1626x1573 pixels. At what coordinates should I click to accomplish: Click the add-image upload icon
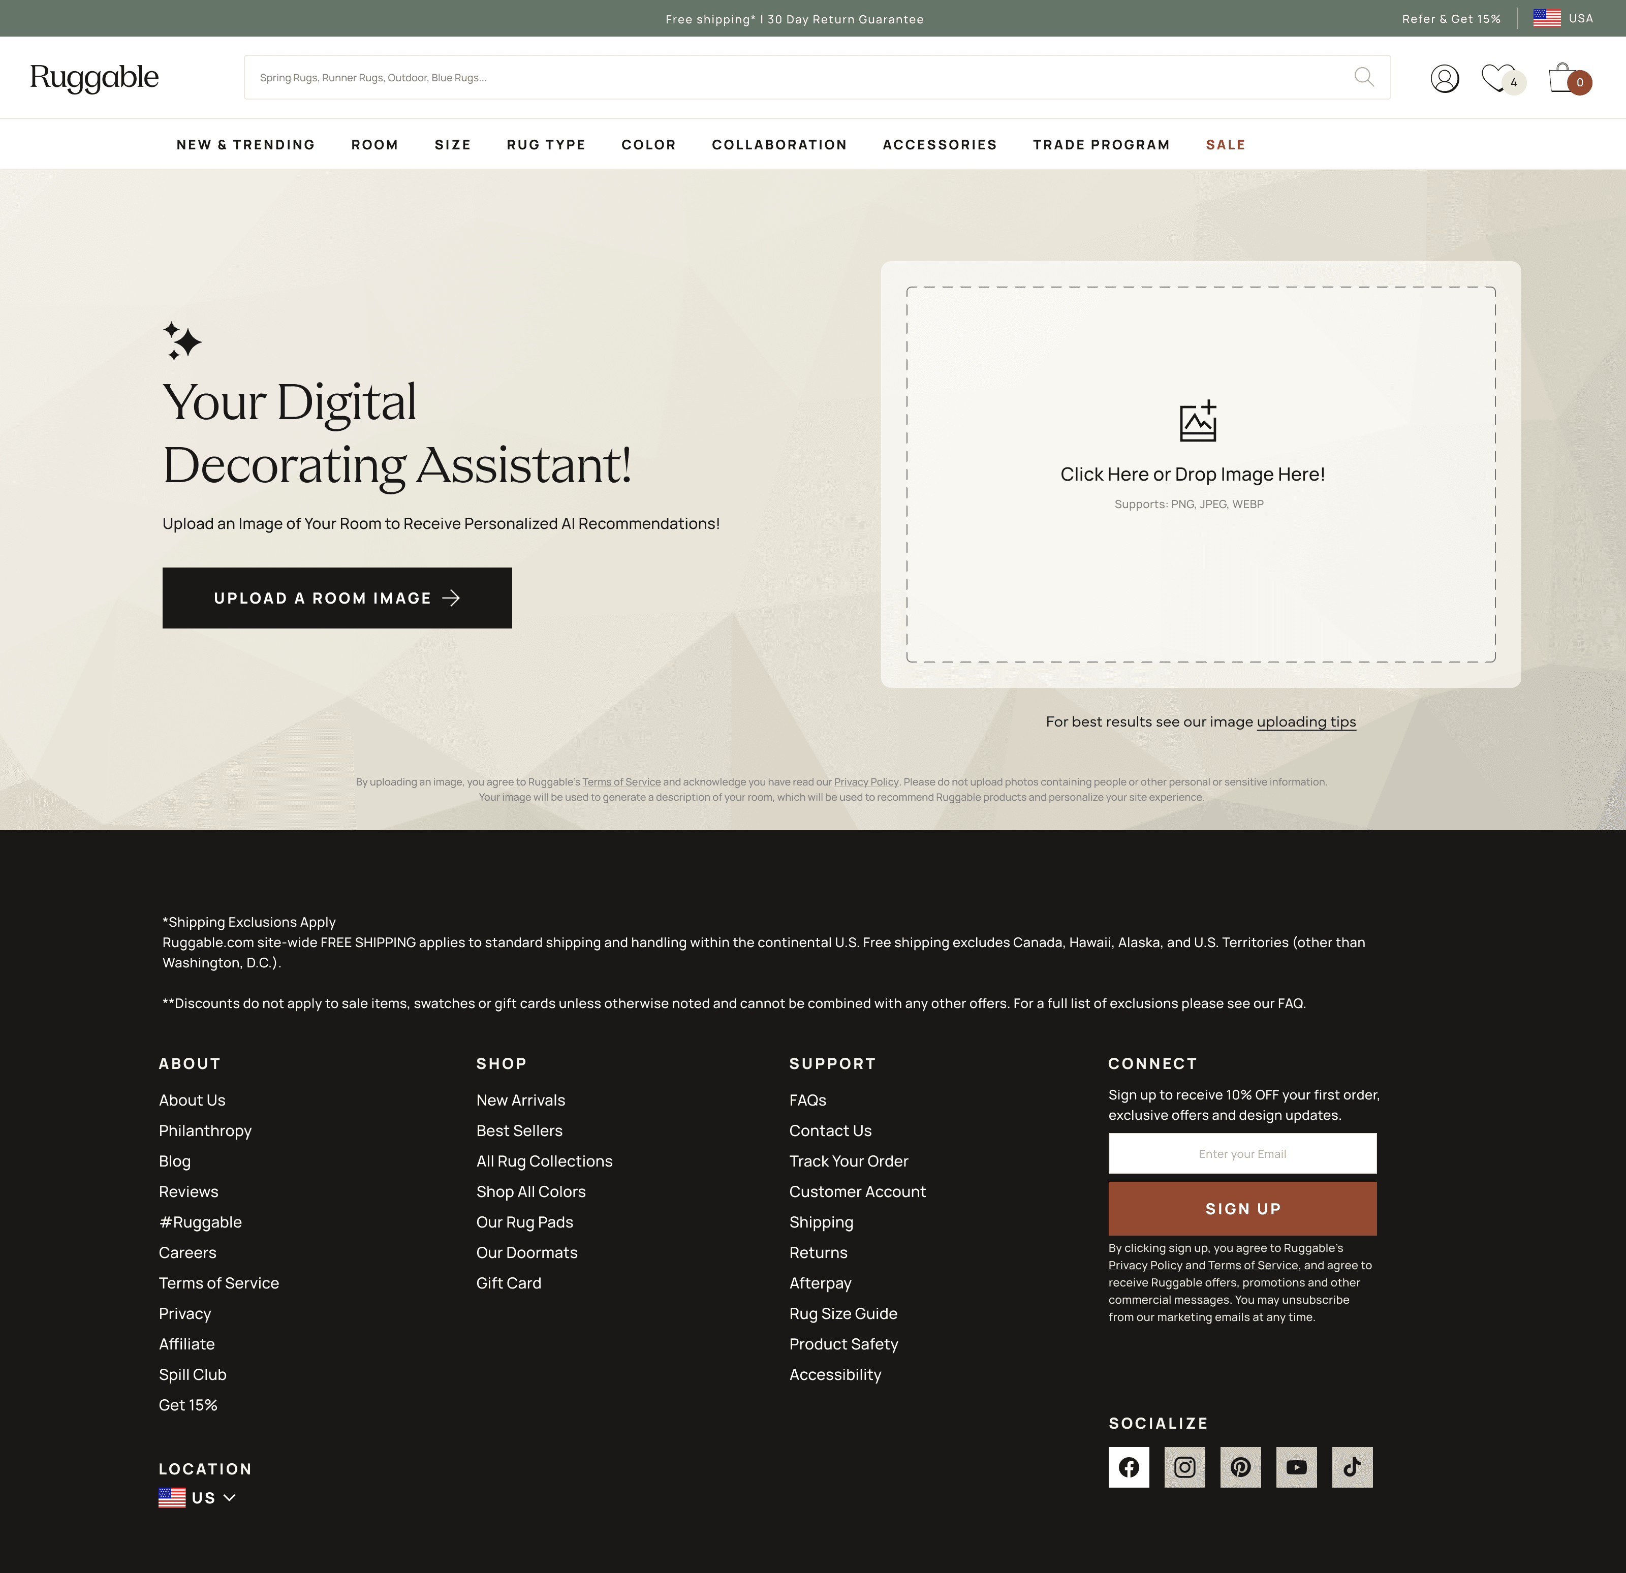coord(1198,421)
